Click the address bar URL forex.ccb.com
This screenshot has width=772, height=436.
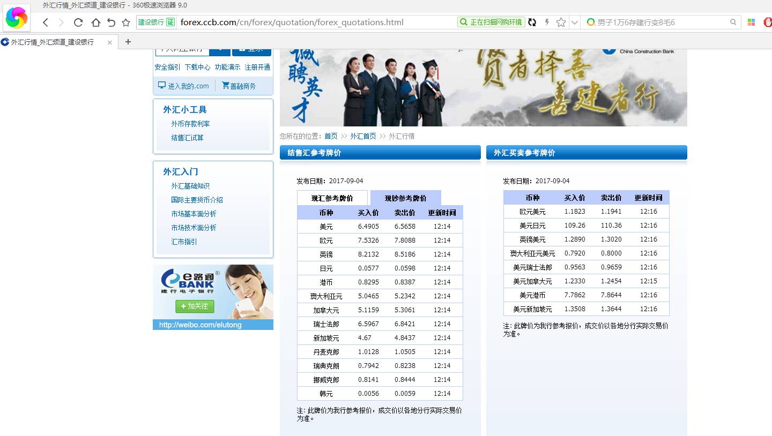[292, 22]
